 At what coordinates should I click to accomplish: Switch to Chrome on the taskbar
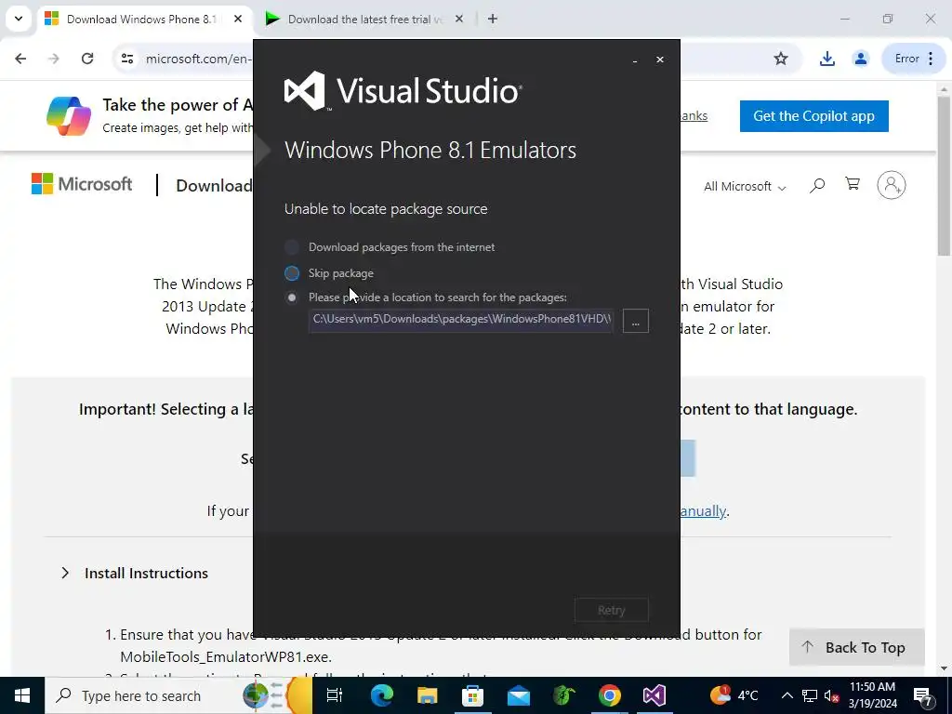pos(609,695)
